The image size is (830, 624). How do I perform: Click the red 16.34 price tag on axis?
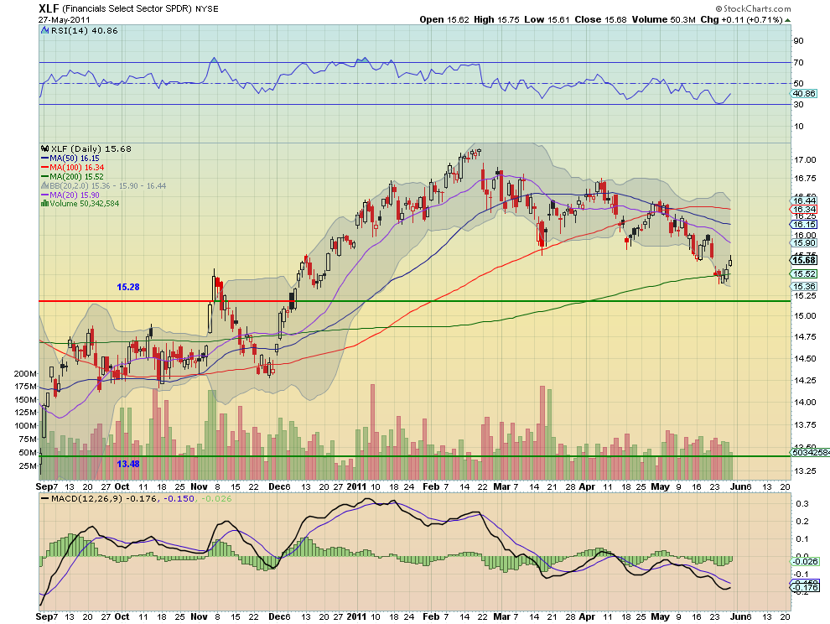coord(804,209)
